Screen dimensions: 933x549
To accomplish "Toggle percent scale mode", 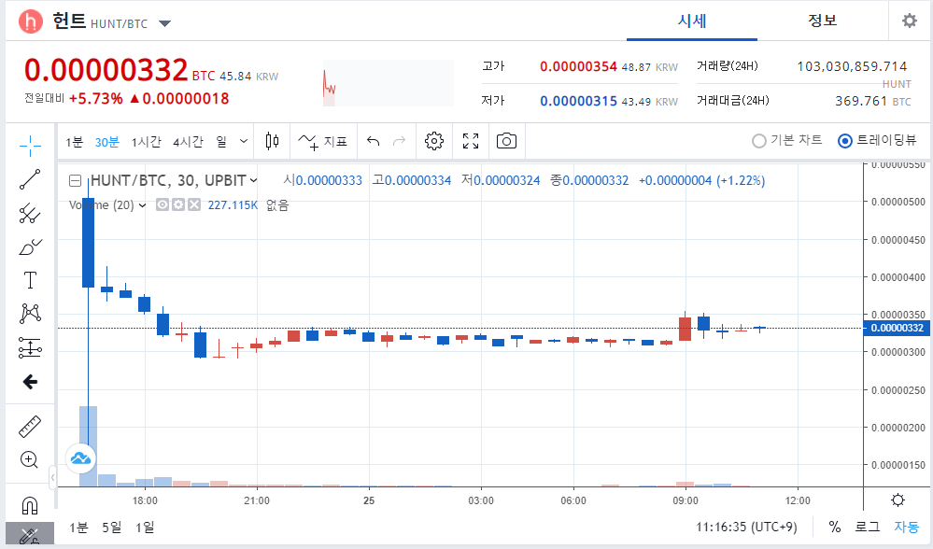I will (x=835, y=527).
